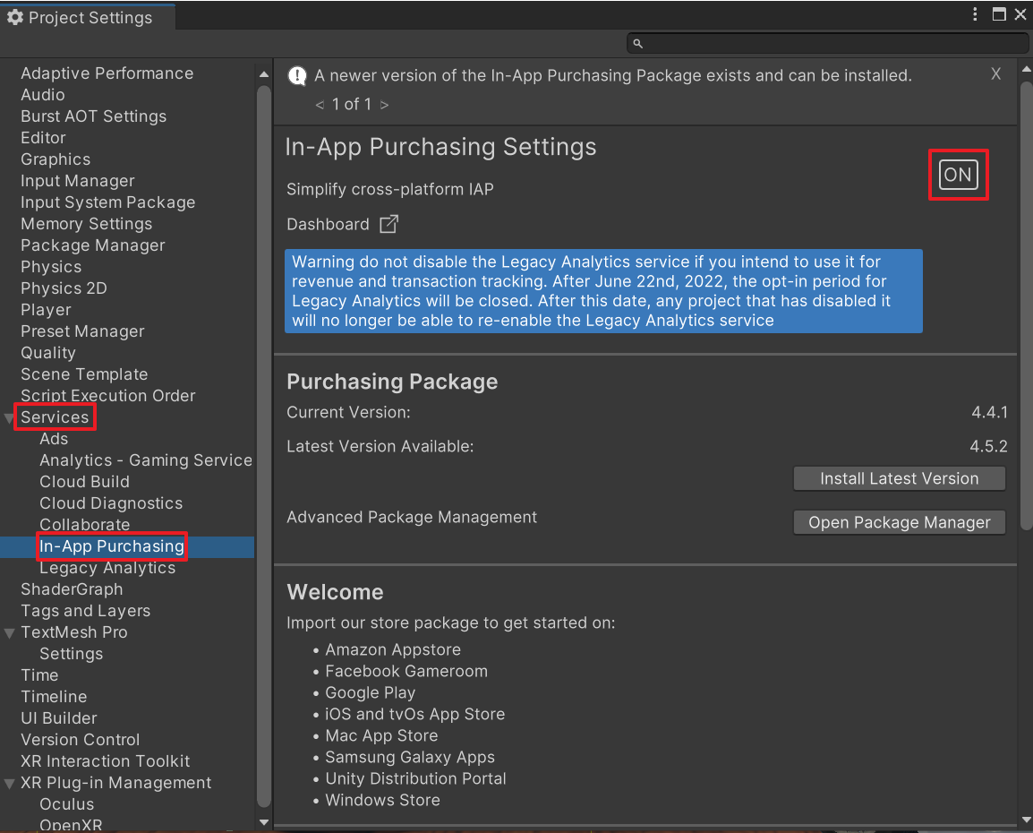Collapse the Services tree section

[9, 417]
